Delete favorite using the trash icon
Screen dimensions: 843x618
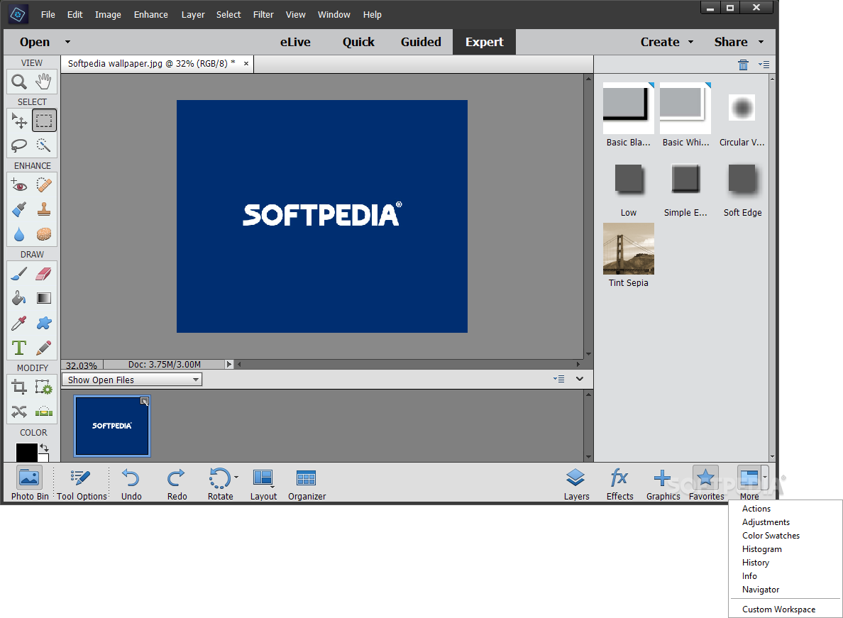point(743,65)
